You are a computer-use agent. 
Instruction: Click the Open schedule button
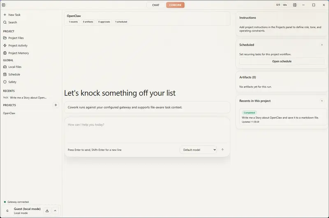tap(282, 61)
